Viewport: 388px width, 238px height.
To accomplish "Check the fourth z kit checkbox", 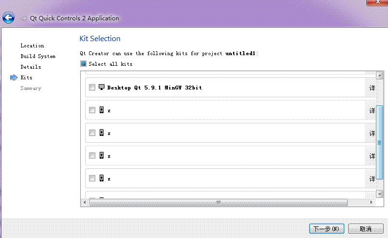I will (x=92, y=178).
